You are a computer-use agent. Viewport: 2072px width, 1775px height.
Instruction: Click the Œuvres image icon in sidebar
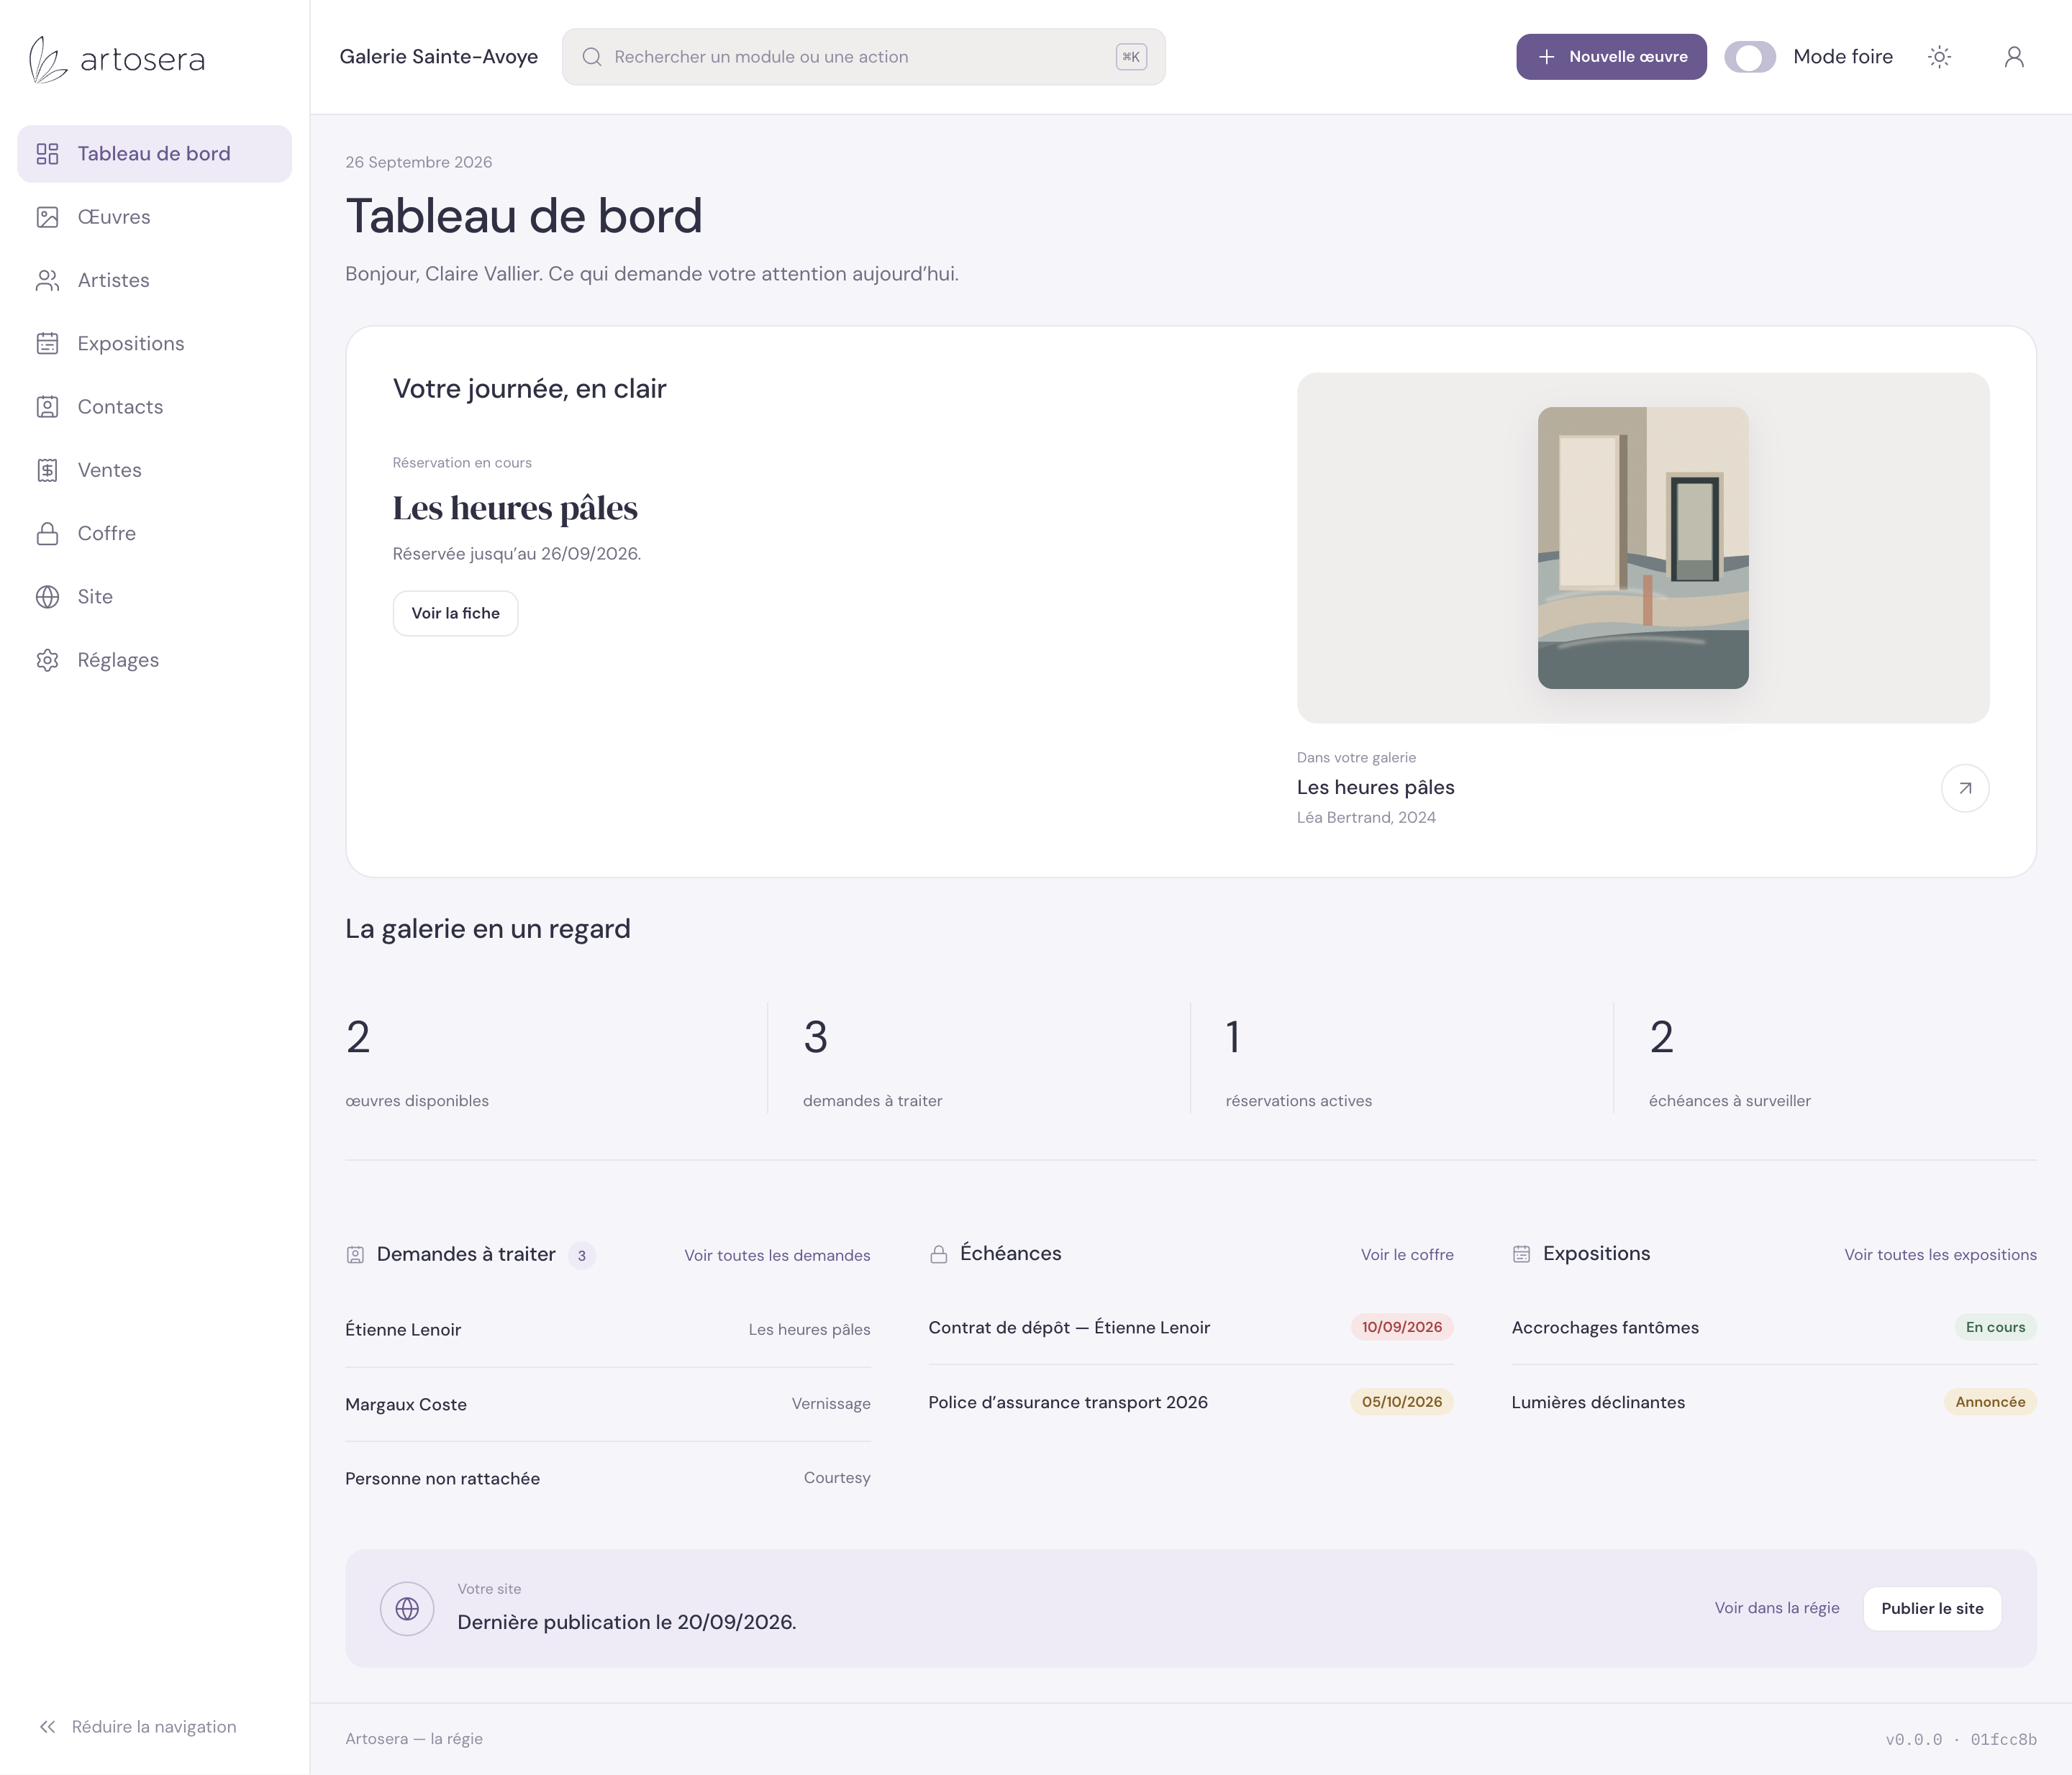point(47,217)
